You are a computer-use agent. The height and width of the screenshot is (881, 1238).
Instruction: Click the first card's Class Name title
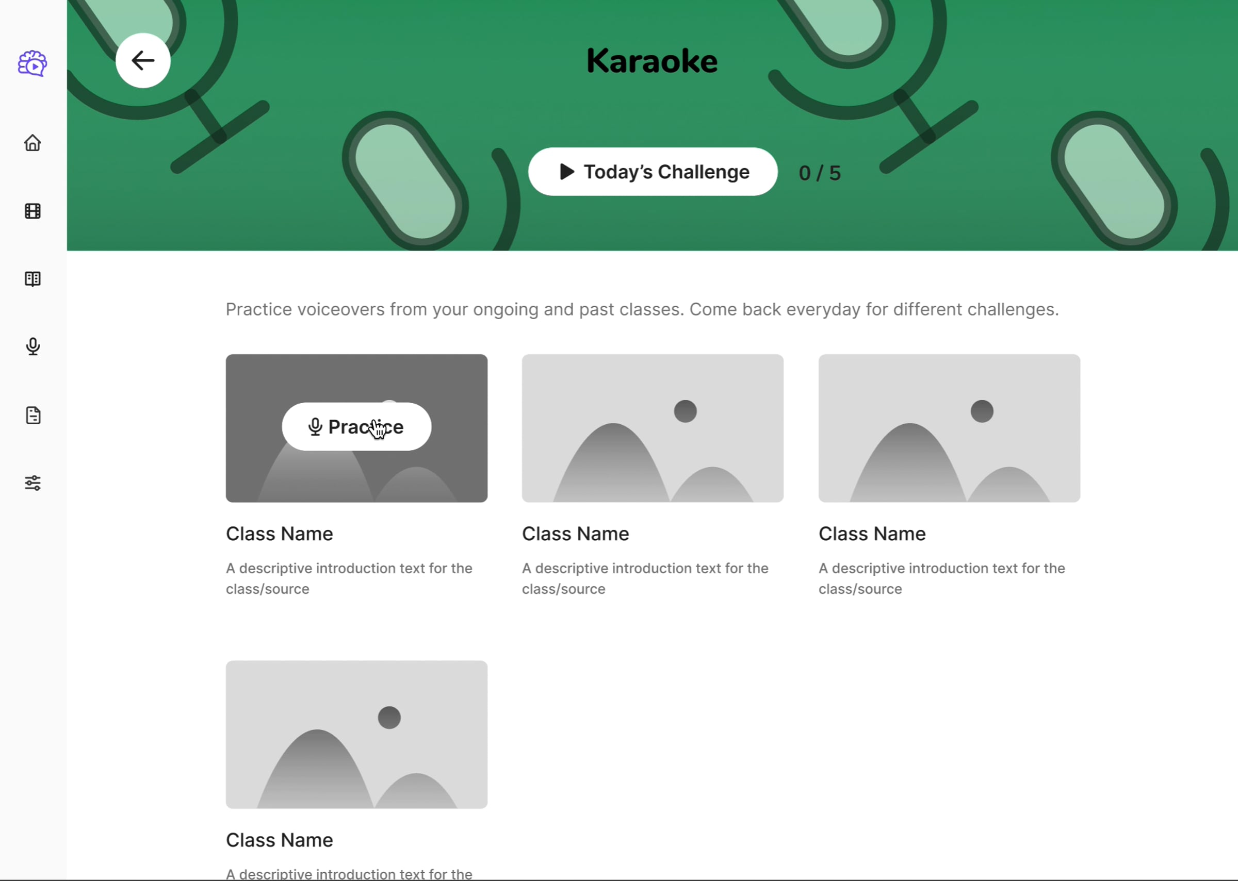pos(279,534)
